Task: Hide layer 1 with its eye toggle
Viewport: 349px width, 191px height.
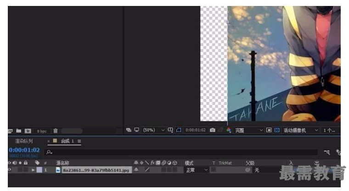Action: [9, 169]
